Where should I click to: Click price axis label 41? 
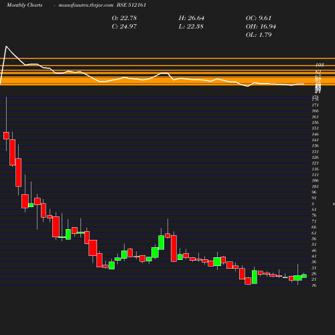[314, 256]
